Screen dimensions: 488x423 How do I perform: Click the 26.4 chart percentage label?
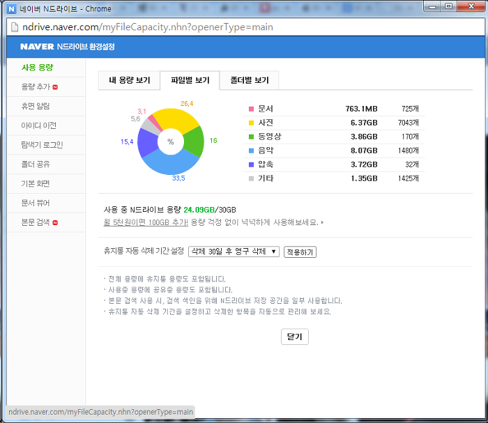click(187, 104)
